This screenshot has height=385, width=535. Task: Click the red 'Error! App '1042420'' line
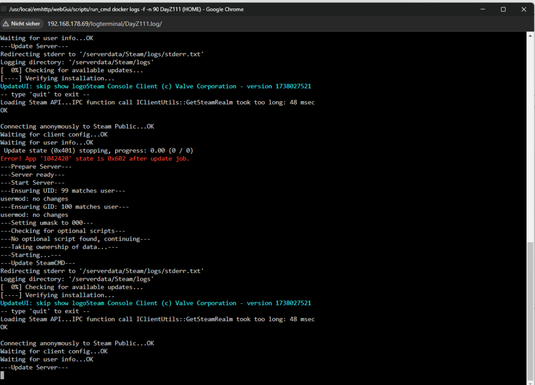[x=95, y=159]
